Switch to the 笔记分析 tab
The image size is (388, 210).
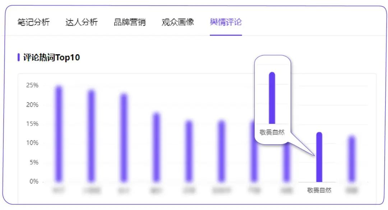pyautogui.click(x=33, y=22)
